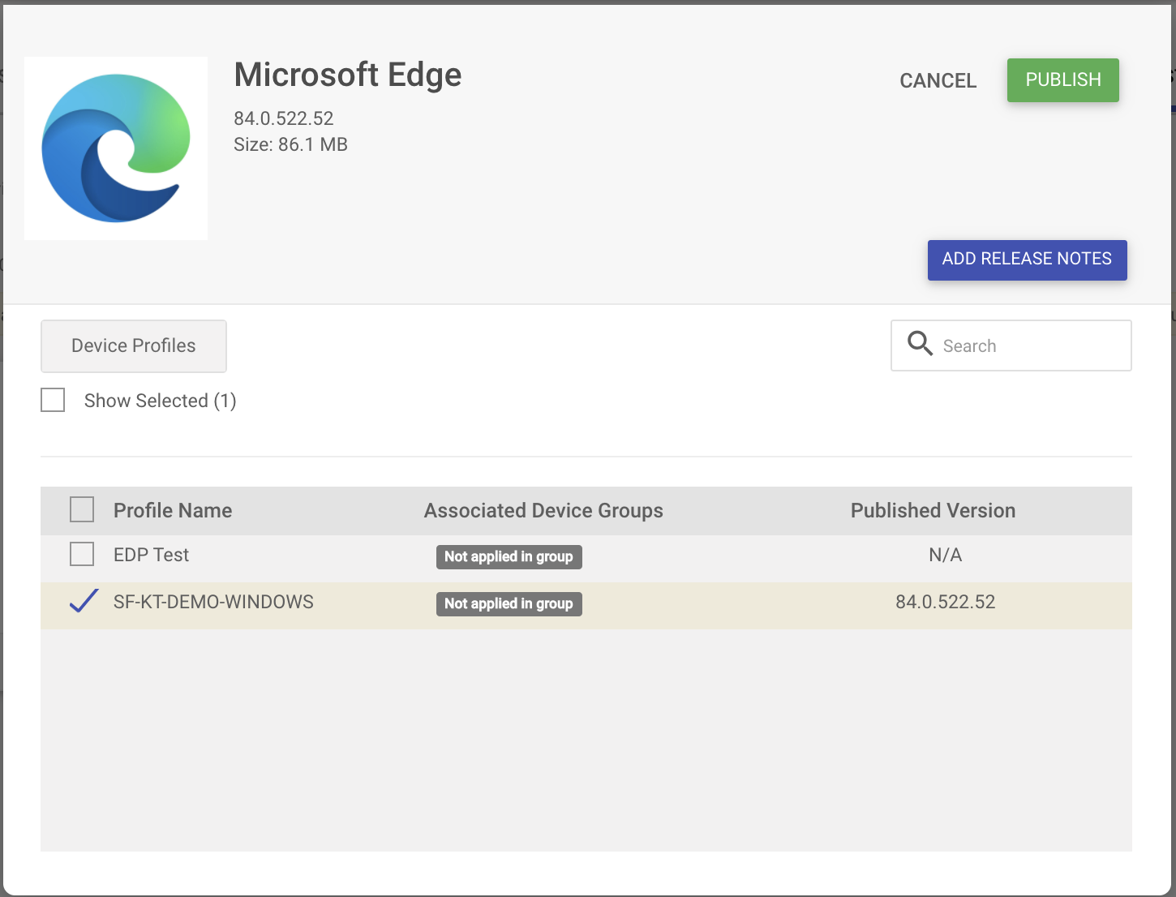Toggle the select-all Profile Name checkbox
Viewport: 1176px width, 897px height.
pos(82,509)
